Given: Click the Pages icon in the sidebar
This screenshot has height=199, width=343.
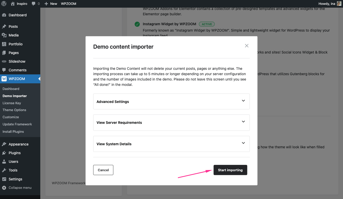Looking at the screenshot, I should pos(4,53).
